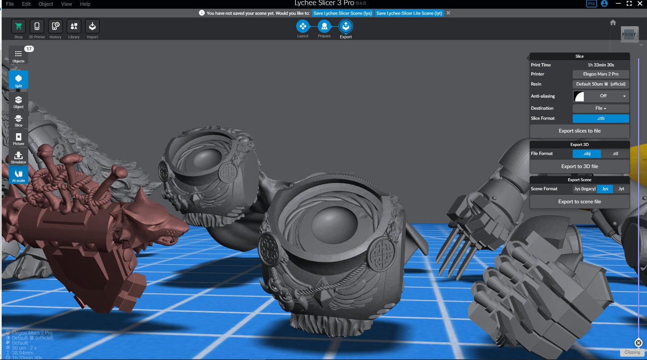
Task: Click Save Lychee Slicer Lite Scene (lyt)
Action: coord(409,13)
